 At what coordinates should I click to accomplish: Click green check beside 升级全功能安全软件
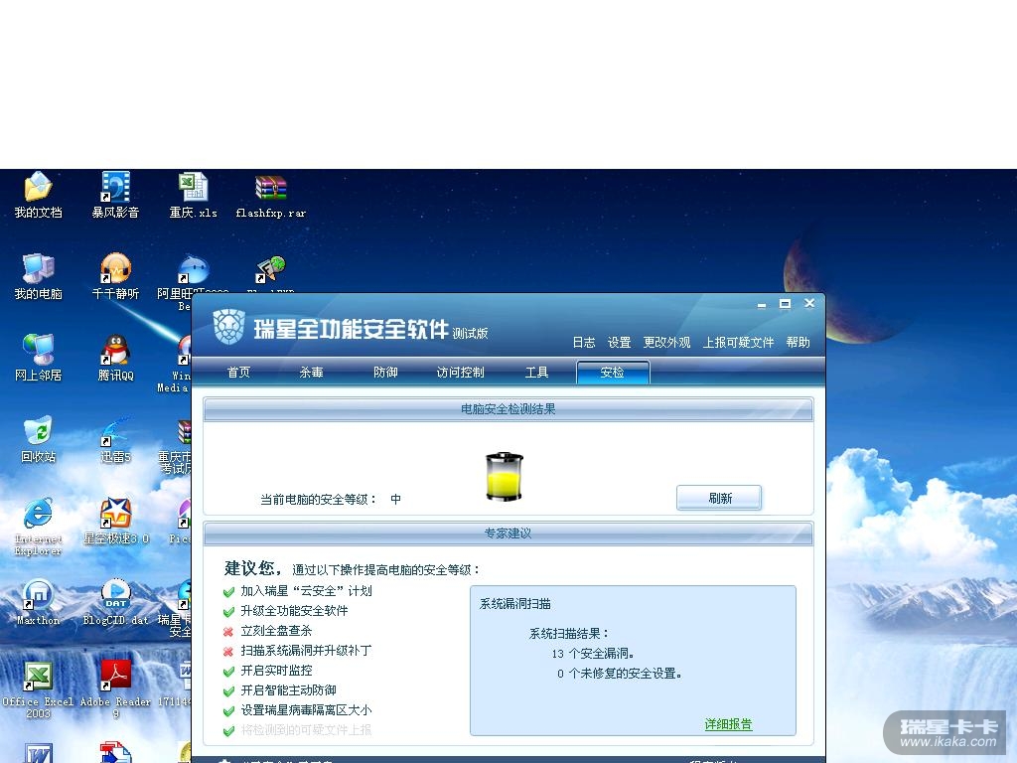pyautogui.click(x=228, y=611)
